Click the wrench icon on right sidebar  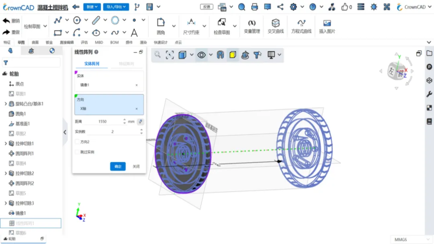pos(429,94)
